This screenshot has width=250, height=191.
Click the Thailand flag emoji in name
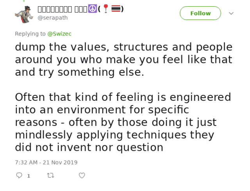(116, 9)
